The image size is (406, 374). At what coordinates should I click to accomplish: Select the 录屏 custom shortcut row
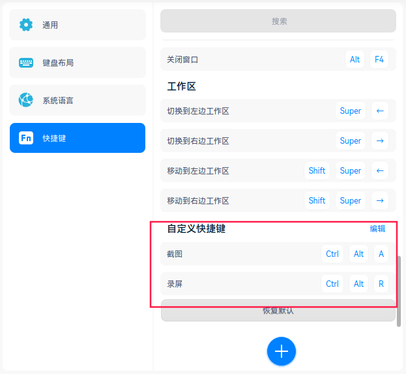pyautogui.click(x=278, y=284)
